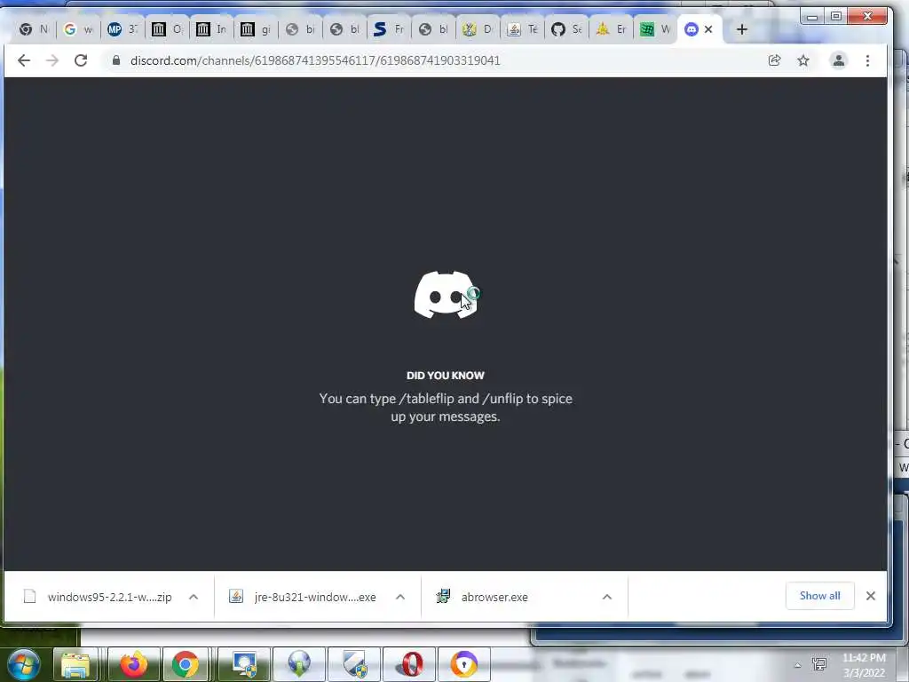
Task: Switch to the Java icon tab
Action: (x=522, y=29)
